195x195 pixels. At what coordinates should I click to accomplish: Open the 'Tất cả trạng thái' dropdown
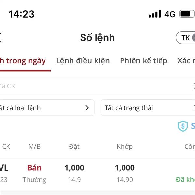coord(148,108)
